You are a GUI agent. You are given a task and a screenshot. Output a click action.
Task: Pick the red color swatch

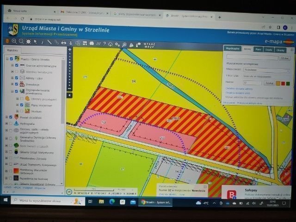click(x=283, y=83)
